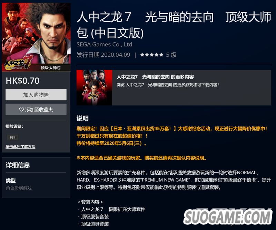Add the game to cart with 加入购物篮
This screenshot has width=276, height=230.
[x=36, y=95]
